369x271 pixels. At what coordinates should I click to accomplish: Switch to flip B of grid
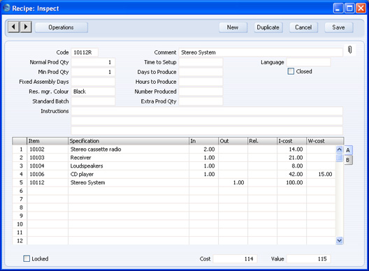click(348, 160)
